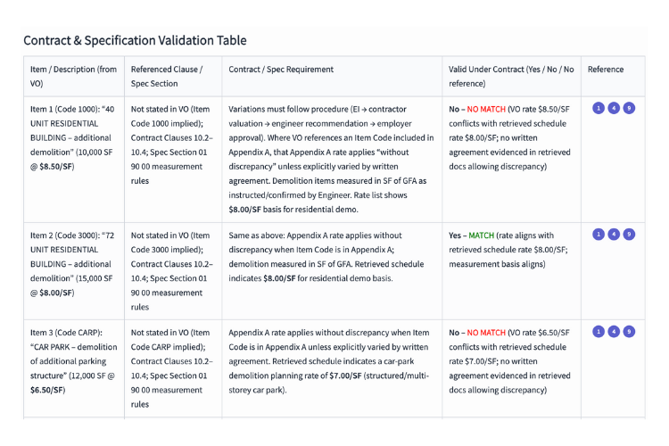
Task: Open reference badge 9 for Item 2 (Code 3000)
Action: pyautogui.click(x=629, y=235)
